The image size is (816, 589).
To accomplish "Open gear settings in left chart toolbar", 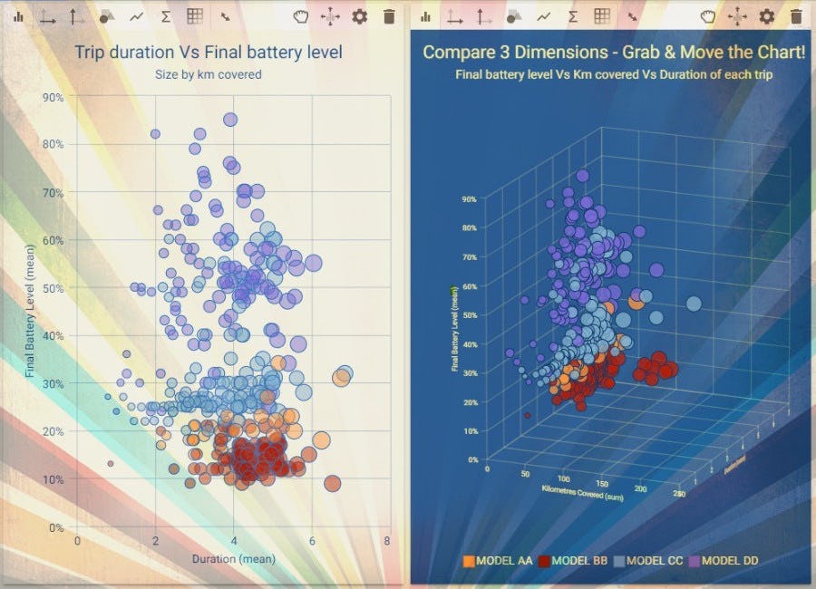I will click(x=360, y=16).
